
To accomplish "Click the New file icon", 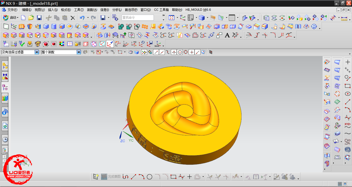I will click(23, 18).
